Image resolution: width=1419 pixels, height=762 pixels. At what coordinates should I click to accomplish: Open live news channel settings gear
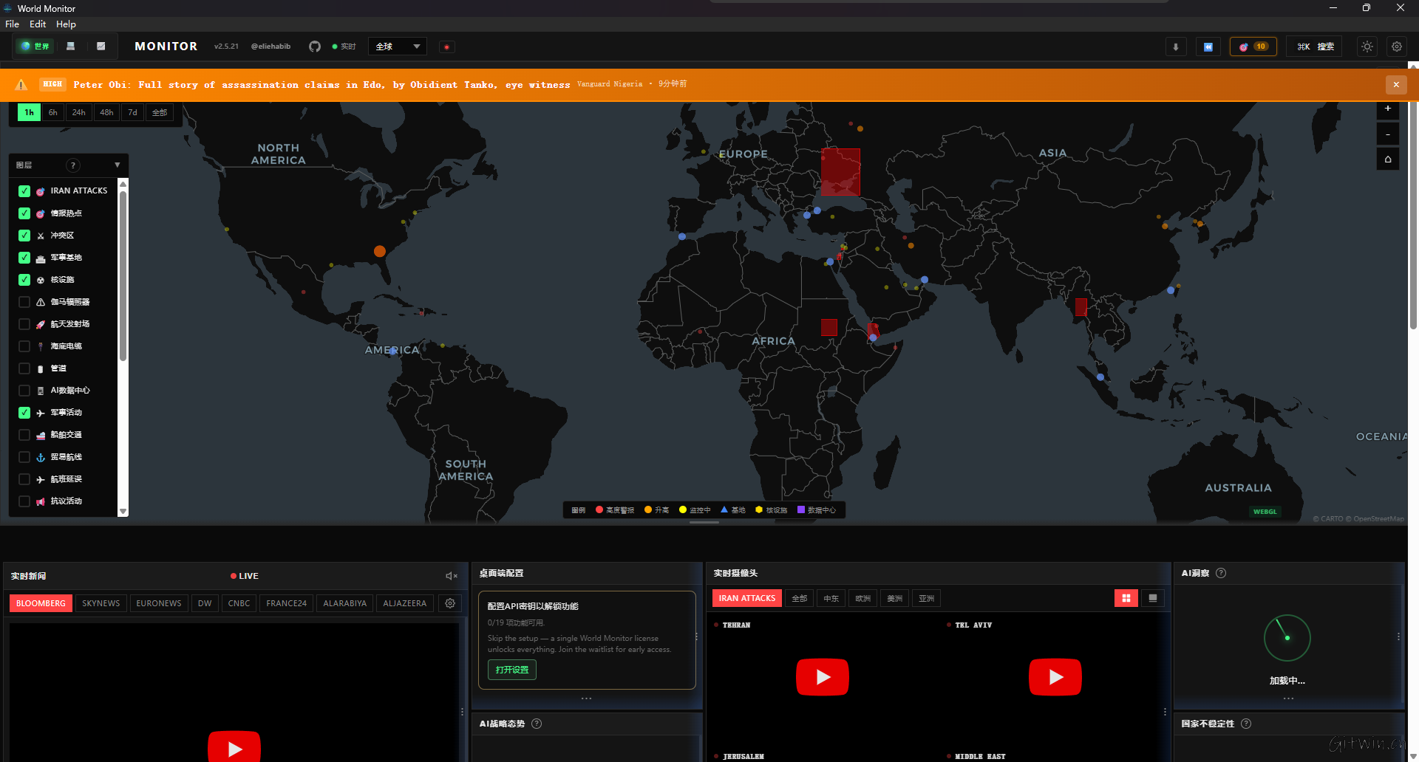coord(450,603)
